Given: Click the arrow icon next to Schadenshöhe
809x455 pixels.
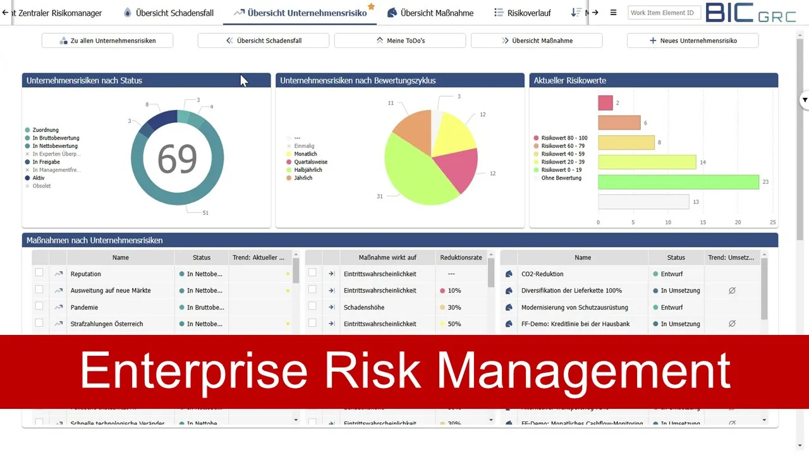Looking at the screenshot, I should (x=331, y=307).
